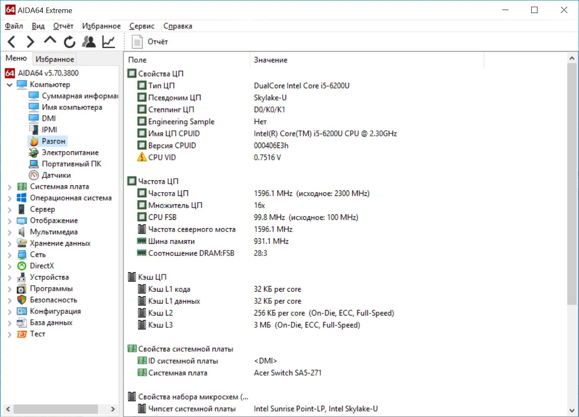Open Электропитание power item
Viewport: 579px width, 417px height.
(64, 152)
